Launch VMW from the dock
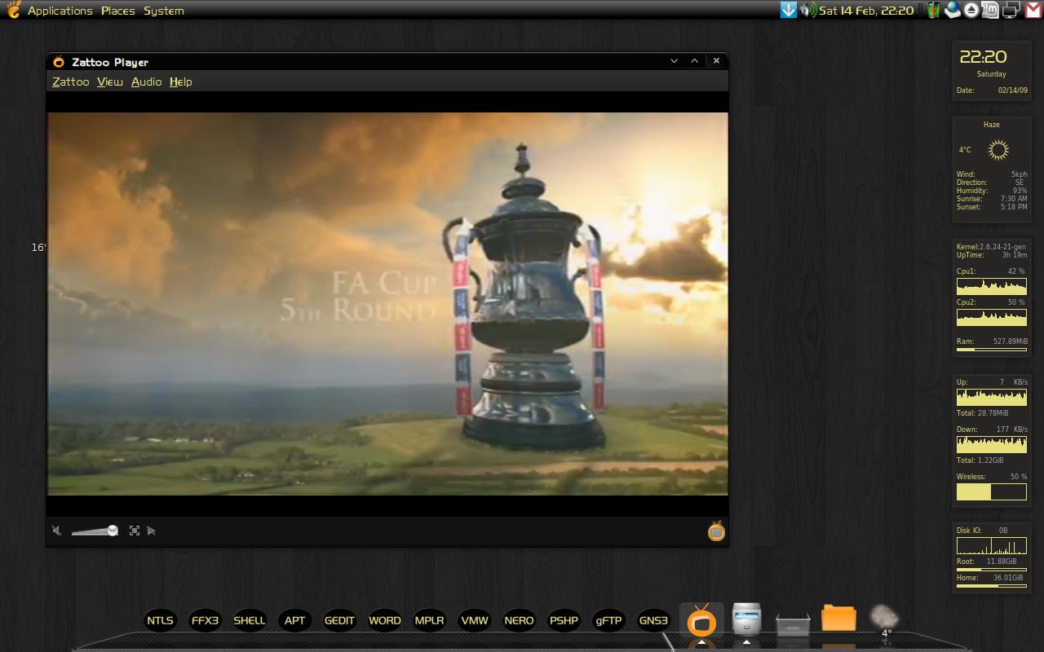 pos(475,620)
